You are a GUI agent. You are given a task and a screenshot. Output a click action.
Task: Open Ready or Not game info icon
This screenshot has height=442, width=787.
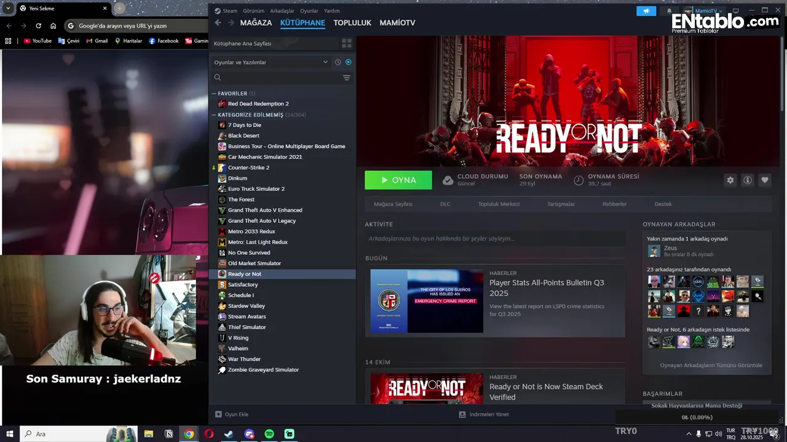click(x=748, y=180)
